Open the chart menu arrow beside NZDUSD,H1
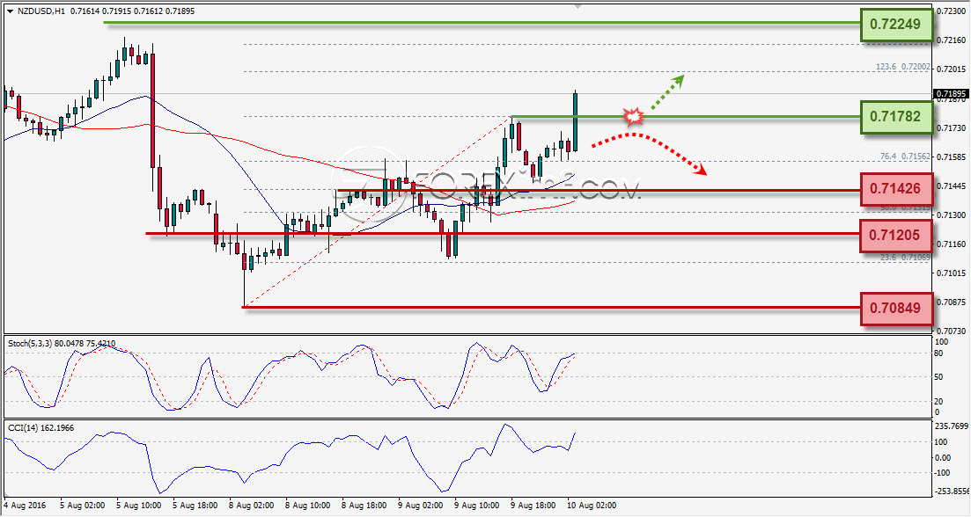The image size is (971, 517). point(10,11)
